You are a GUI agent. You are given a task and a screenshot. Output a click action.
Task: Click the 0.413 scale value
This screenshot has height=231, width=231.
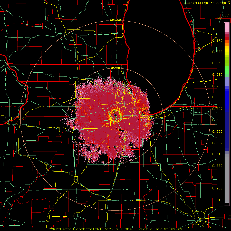[217, 154]
